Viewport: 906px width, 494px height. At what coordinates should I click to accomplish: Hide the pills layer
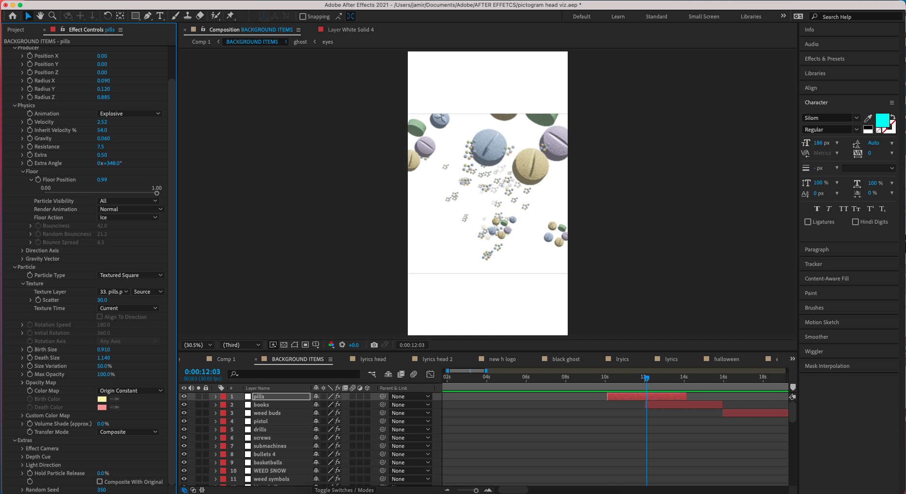184,396
